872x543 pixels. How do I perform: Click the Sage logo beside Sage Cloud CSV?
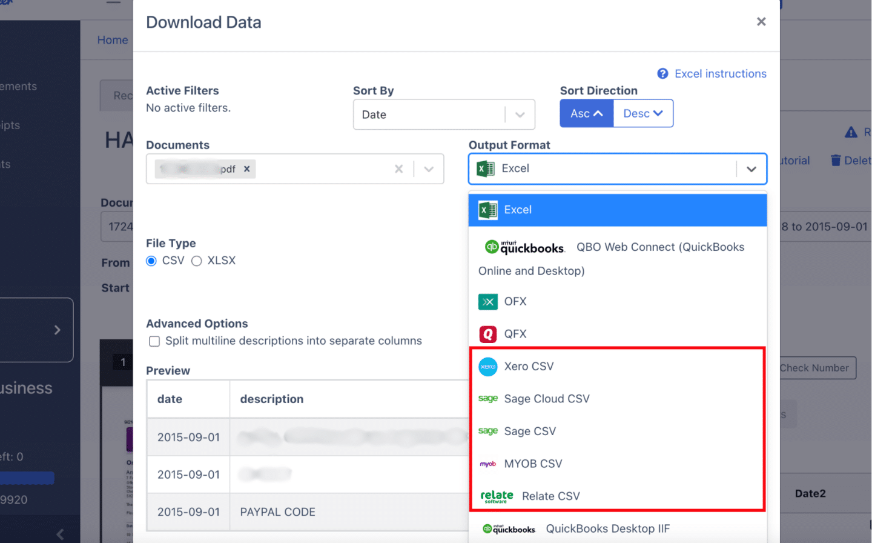[x=488, y=399]
